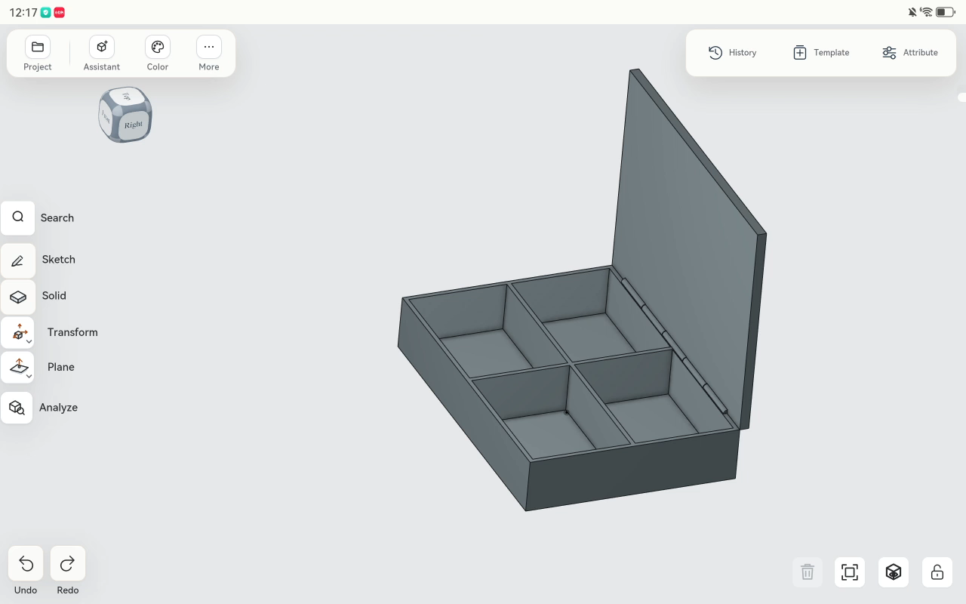Tap the red app status bar icon
The image size is (966, 604).
[x=59, y=12]
